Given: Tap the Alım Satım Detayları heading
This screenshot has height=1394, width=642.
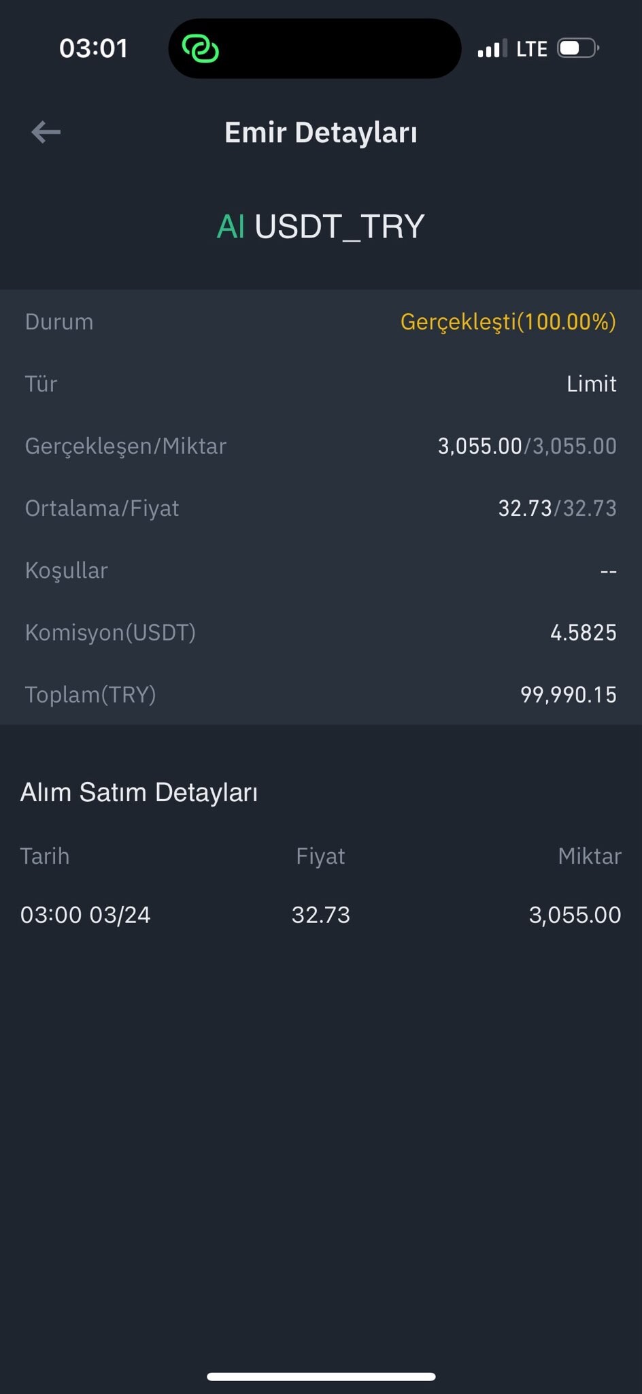Looking at the screenshot, I should 139,792.
